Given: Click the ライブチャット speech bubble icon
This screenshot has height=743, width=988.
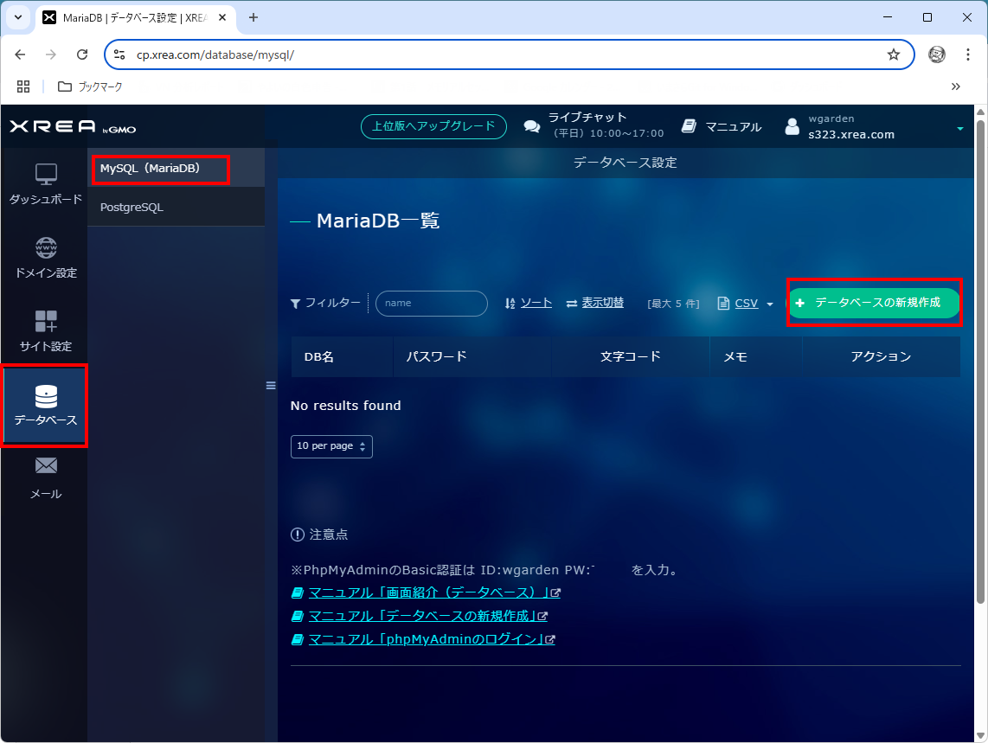Looking at the screenshot, I should (x=531, y=125).
